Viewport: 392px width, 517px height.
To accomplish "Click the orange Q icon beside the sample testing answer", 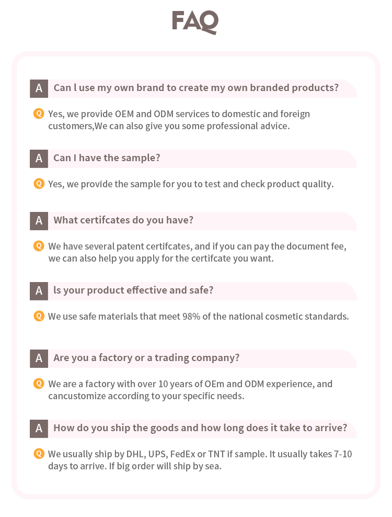I will 39,184.
